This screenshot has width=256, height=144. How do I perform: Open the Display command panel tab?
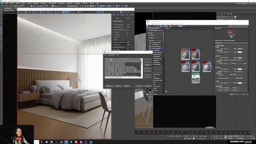point(231,14)
